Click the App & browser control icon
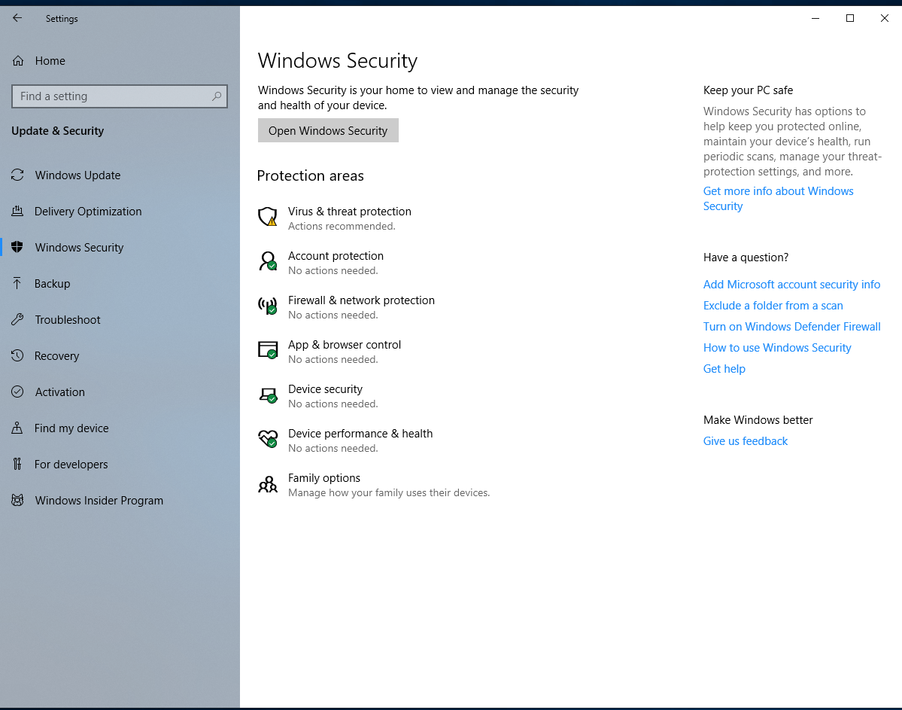 click(268, 350)
